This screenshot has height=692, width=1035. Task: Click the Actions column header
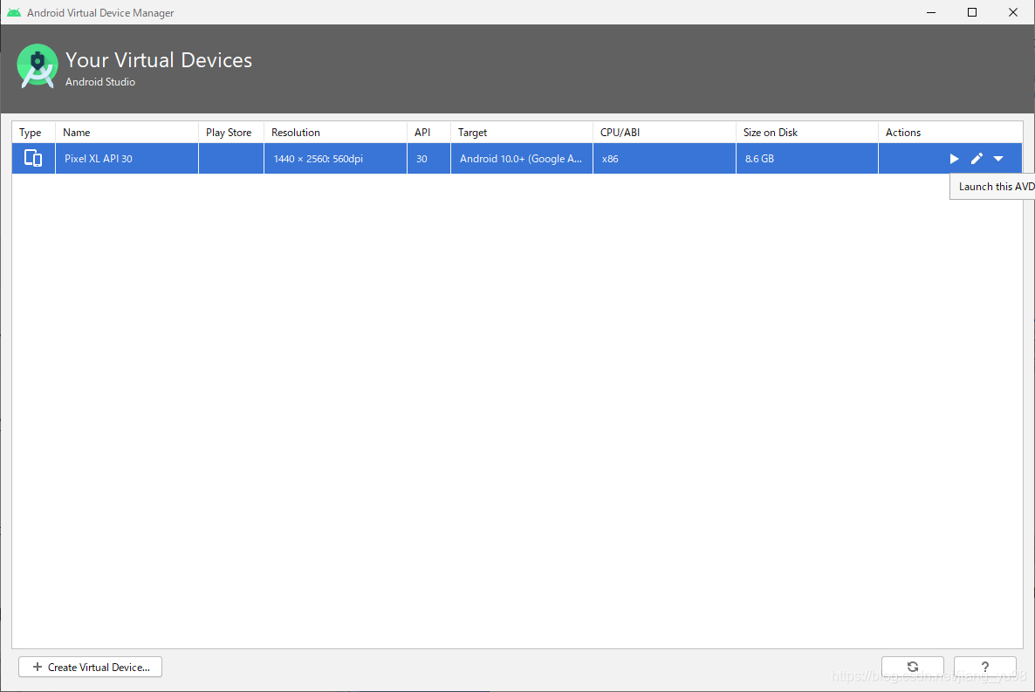(950, 132)
